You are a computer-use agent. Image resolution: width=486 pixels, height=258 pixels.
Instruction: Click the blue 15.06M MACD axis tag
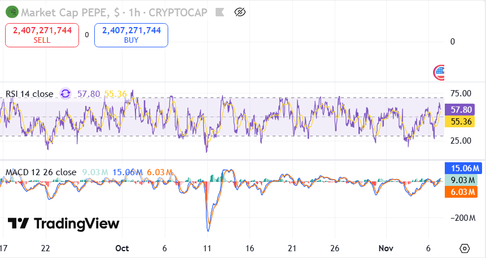pyautogui.click(x=462, y=168)
